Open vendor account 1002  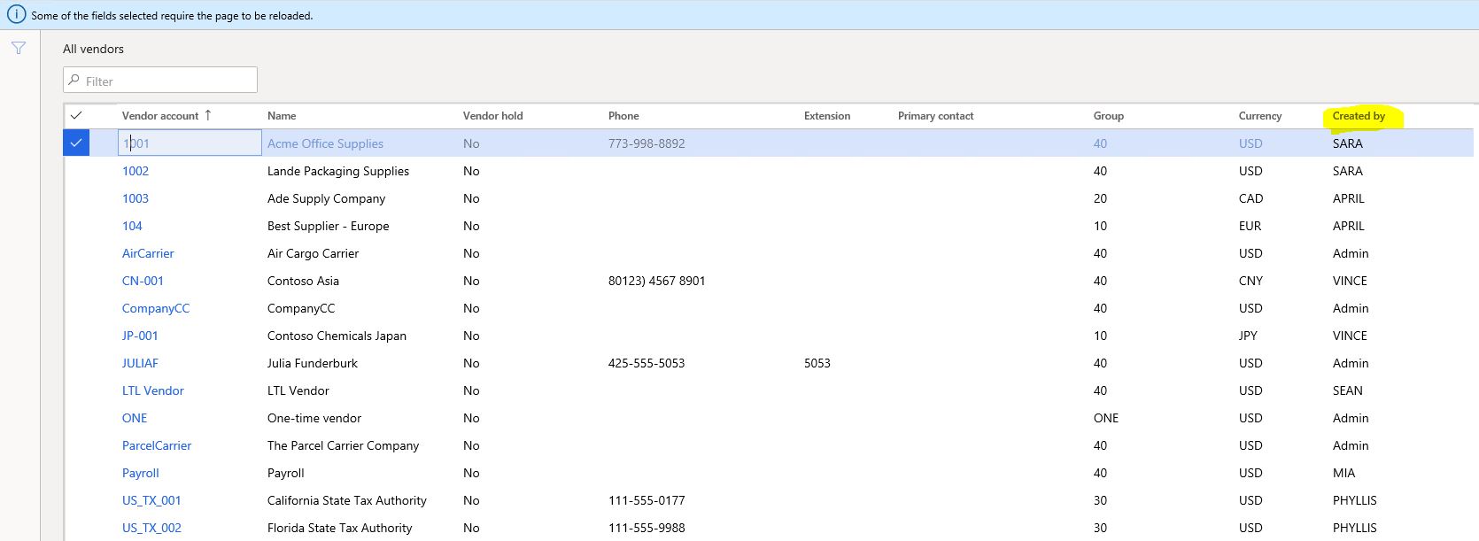point(136,171)
